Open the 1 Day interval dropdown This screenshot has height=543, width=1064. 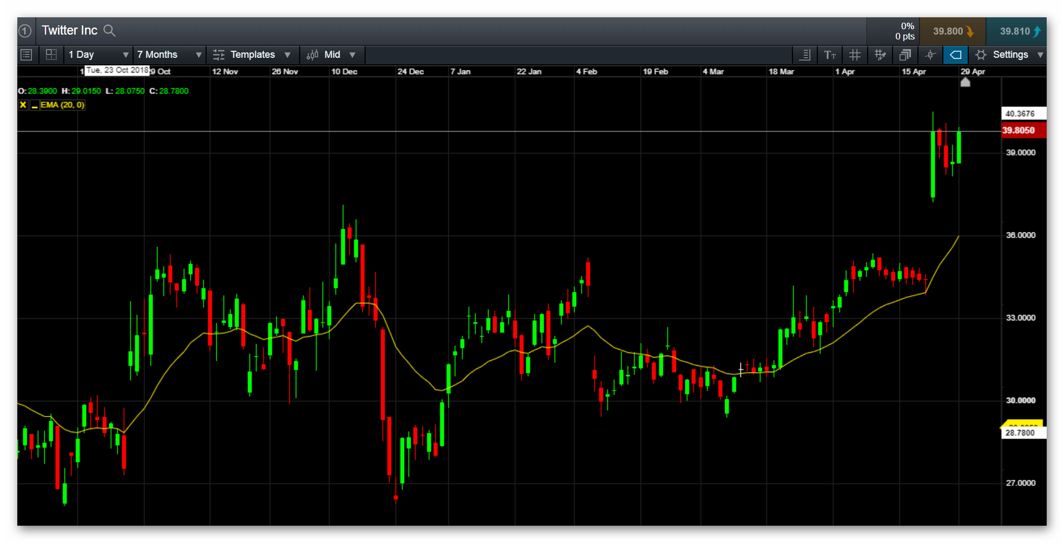pos(98,55)
